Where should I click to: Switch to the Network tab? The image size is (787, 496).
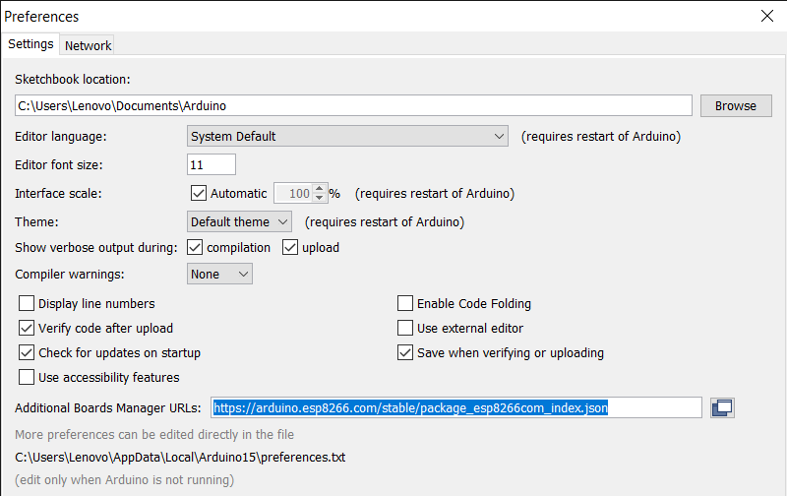pyautogui.click(x=89, y=45)
